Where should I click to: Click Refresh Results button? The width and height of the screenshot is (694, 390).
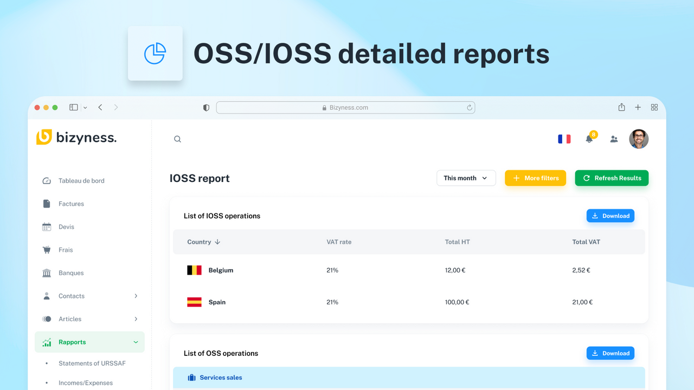coord(612,178)
